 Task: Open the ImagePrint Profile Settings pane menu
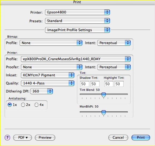pyautogui.click(x=77, y=30)
